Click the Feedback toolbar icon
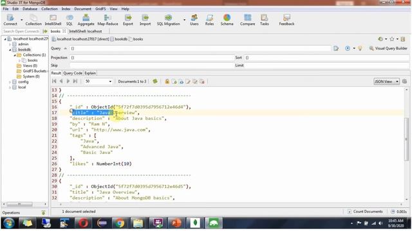 tap(286, 20)
